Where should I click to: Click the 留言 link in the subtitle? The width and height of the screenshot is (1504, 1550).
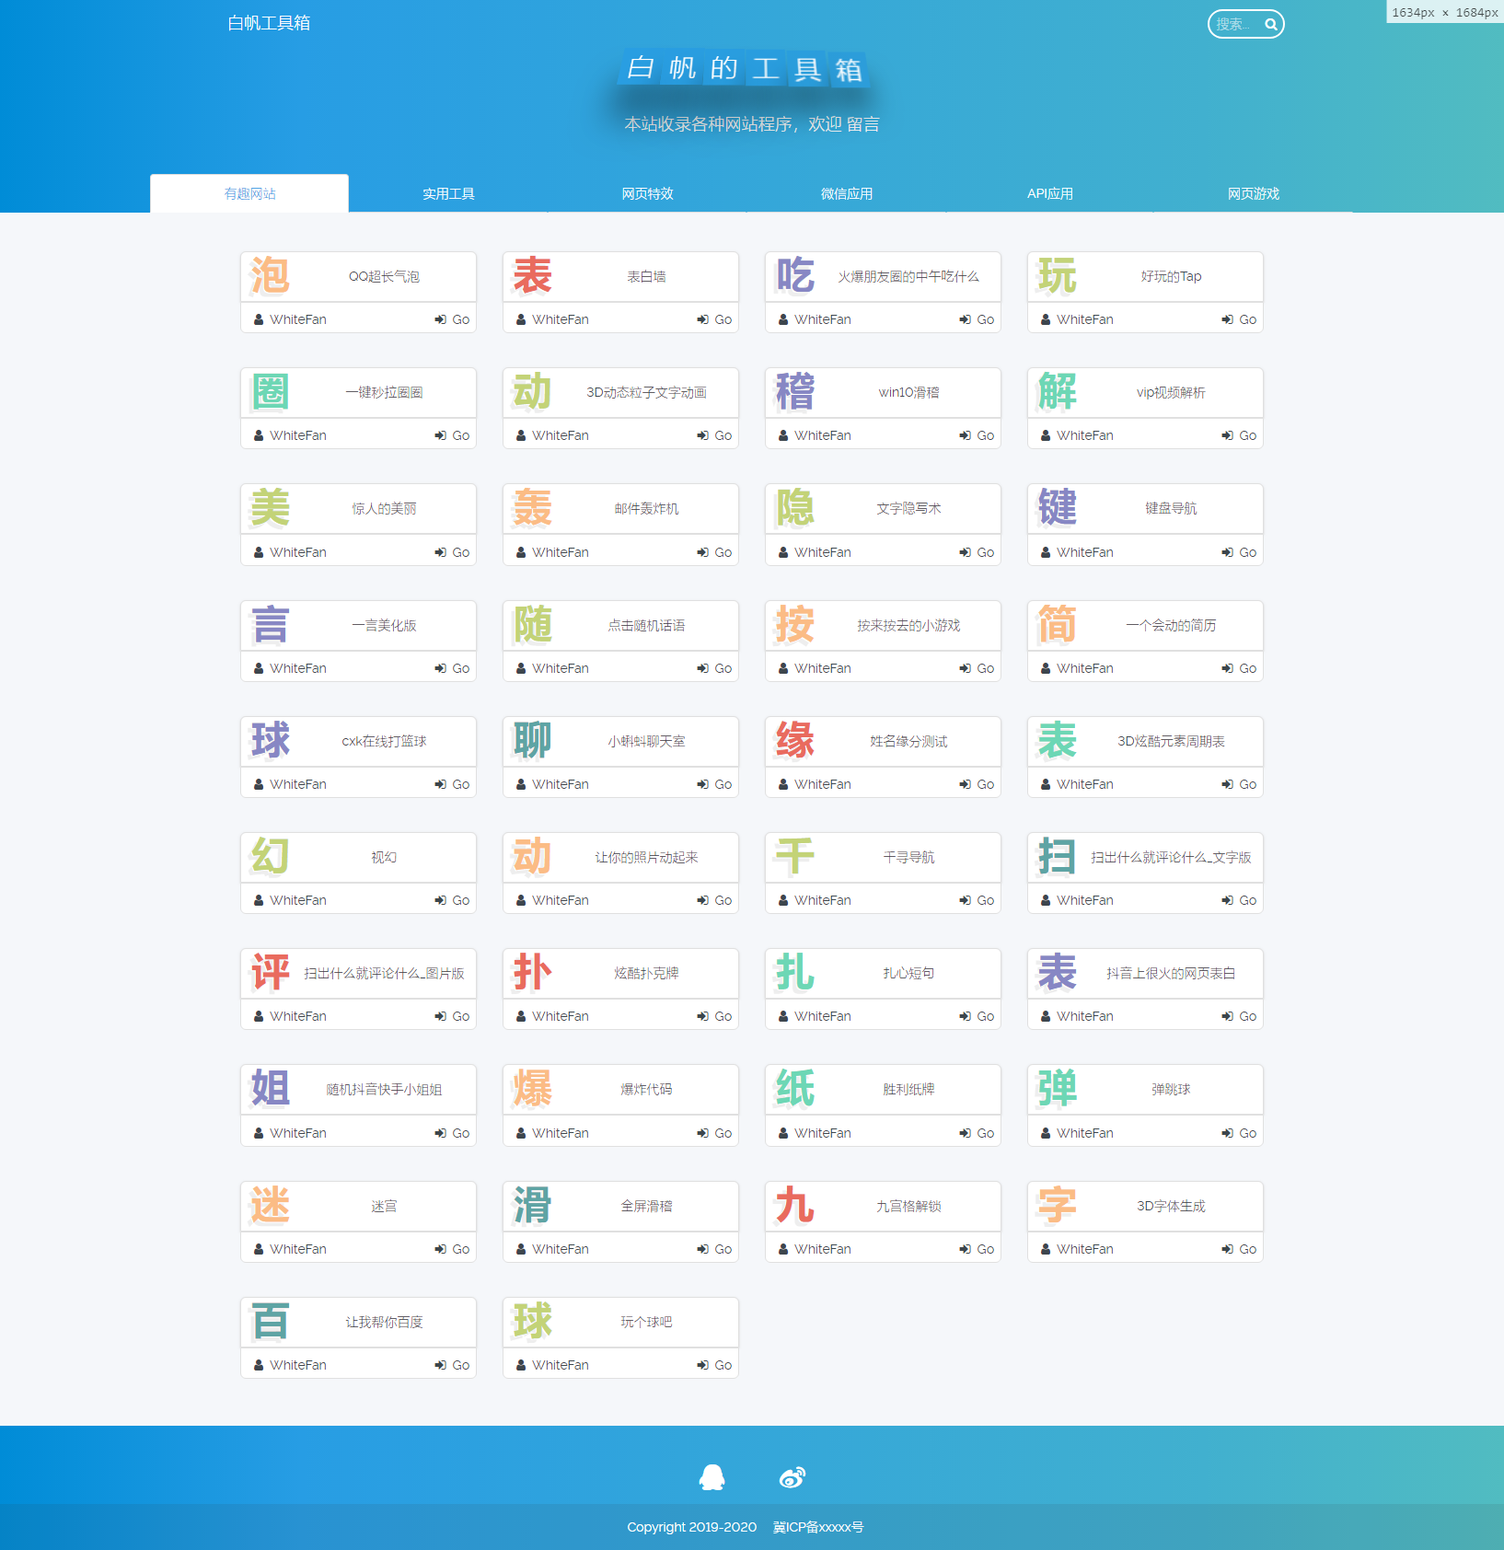862,124
